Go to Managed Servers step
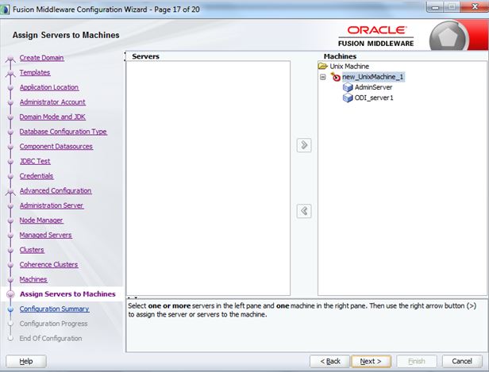The width and height of the screenshot is (489, 372). click(x=45, y=235)
